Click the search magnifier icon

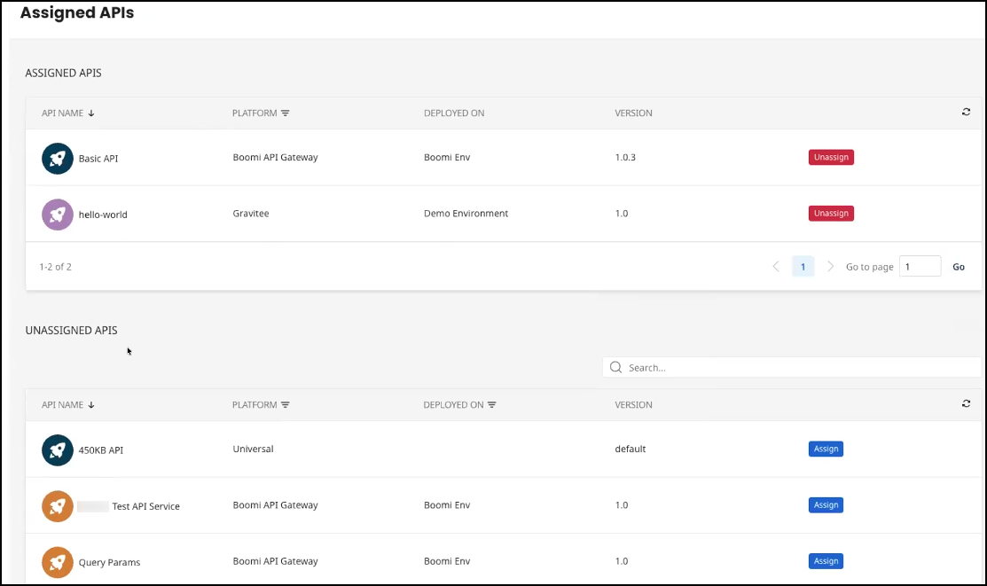pos(616,366)
